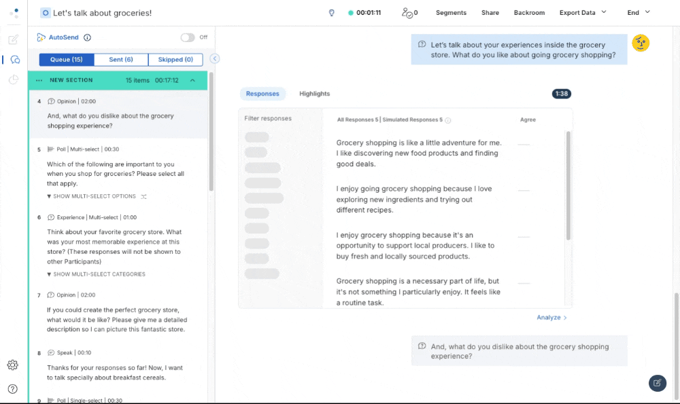Viewport: 680px width, 404px height.
Task: Click the AutoSend info icon
Action: (x=87, y=38)
